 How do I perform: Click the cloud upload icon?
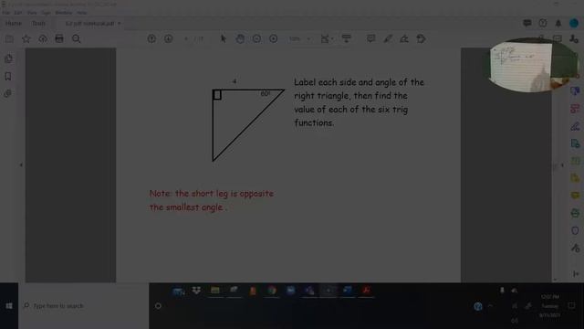[43, 38]
